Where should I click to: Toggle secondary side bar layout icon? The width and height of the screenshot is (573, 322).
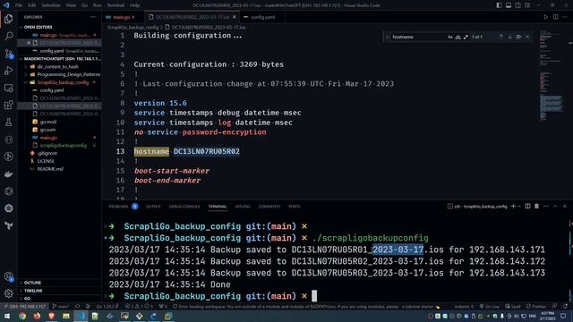517,5
